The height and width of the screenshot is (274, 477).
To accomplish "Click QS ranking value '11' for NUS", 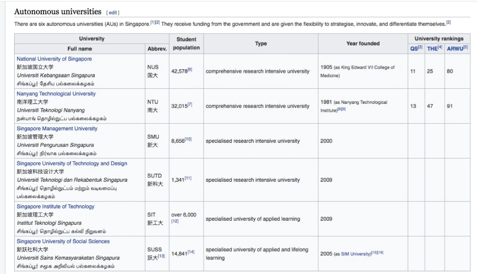I will tap(413, 71).
